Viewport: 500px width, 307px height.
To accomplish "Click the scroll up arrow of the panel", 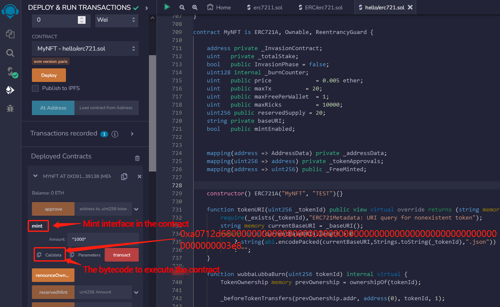I will [x=152, y=18].
